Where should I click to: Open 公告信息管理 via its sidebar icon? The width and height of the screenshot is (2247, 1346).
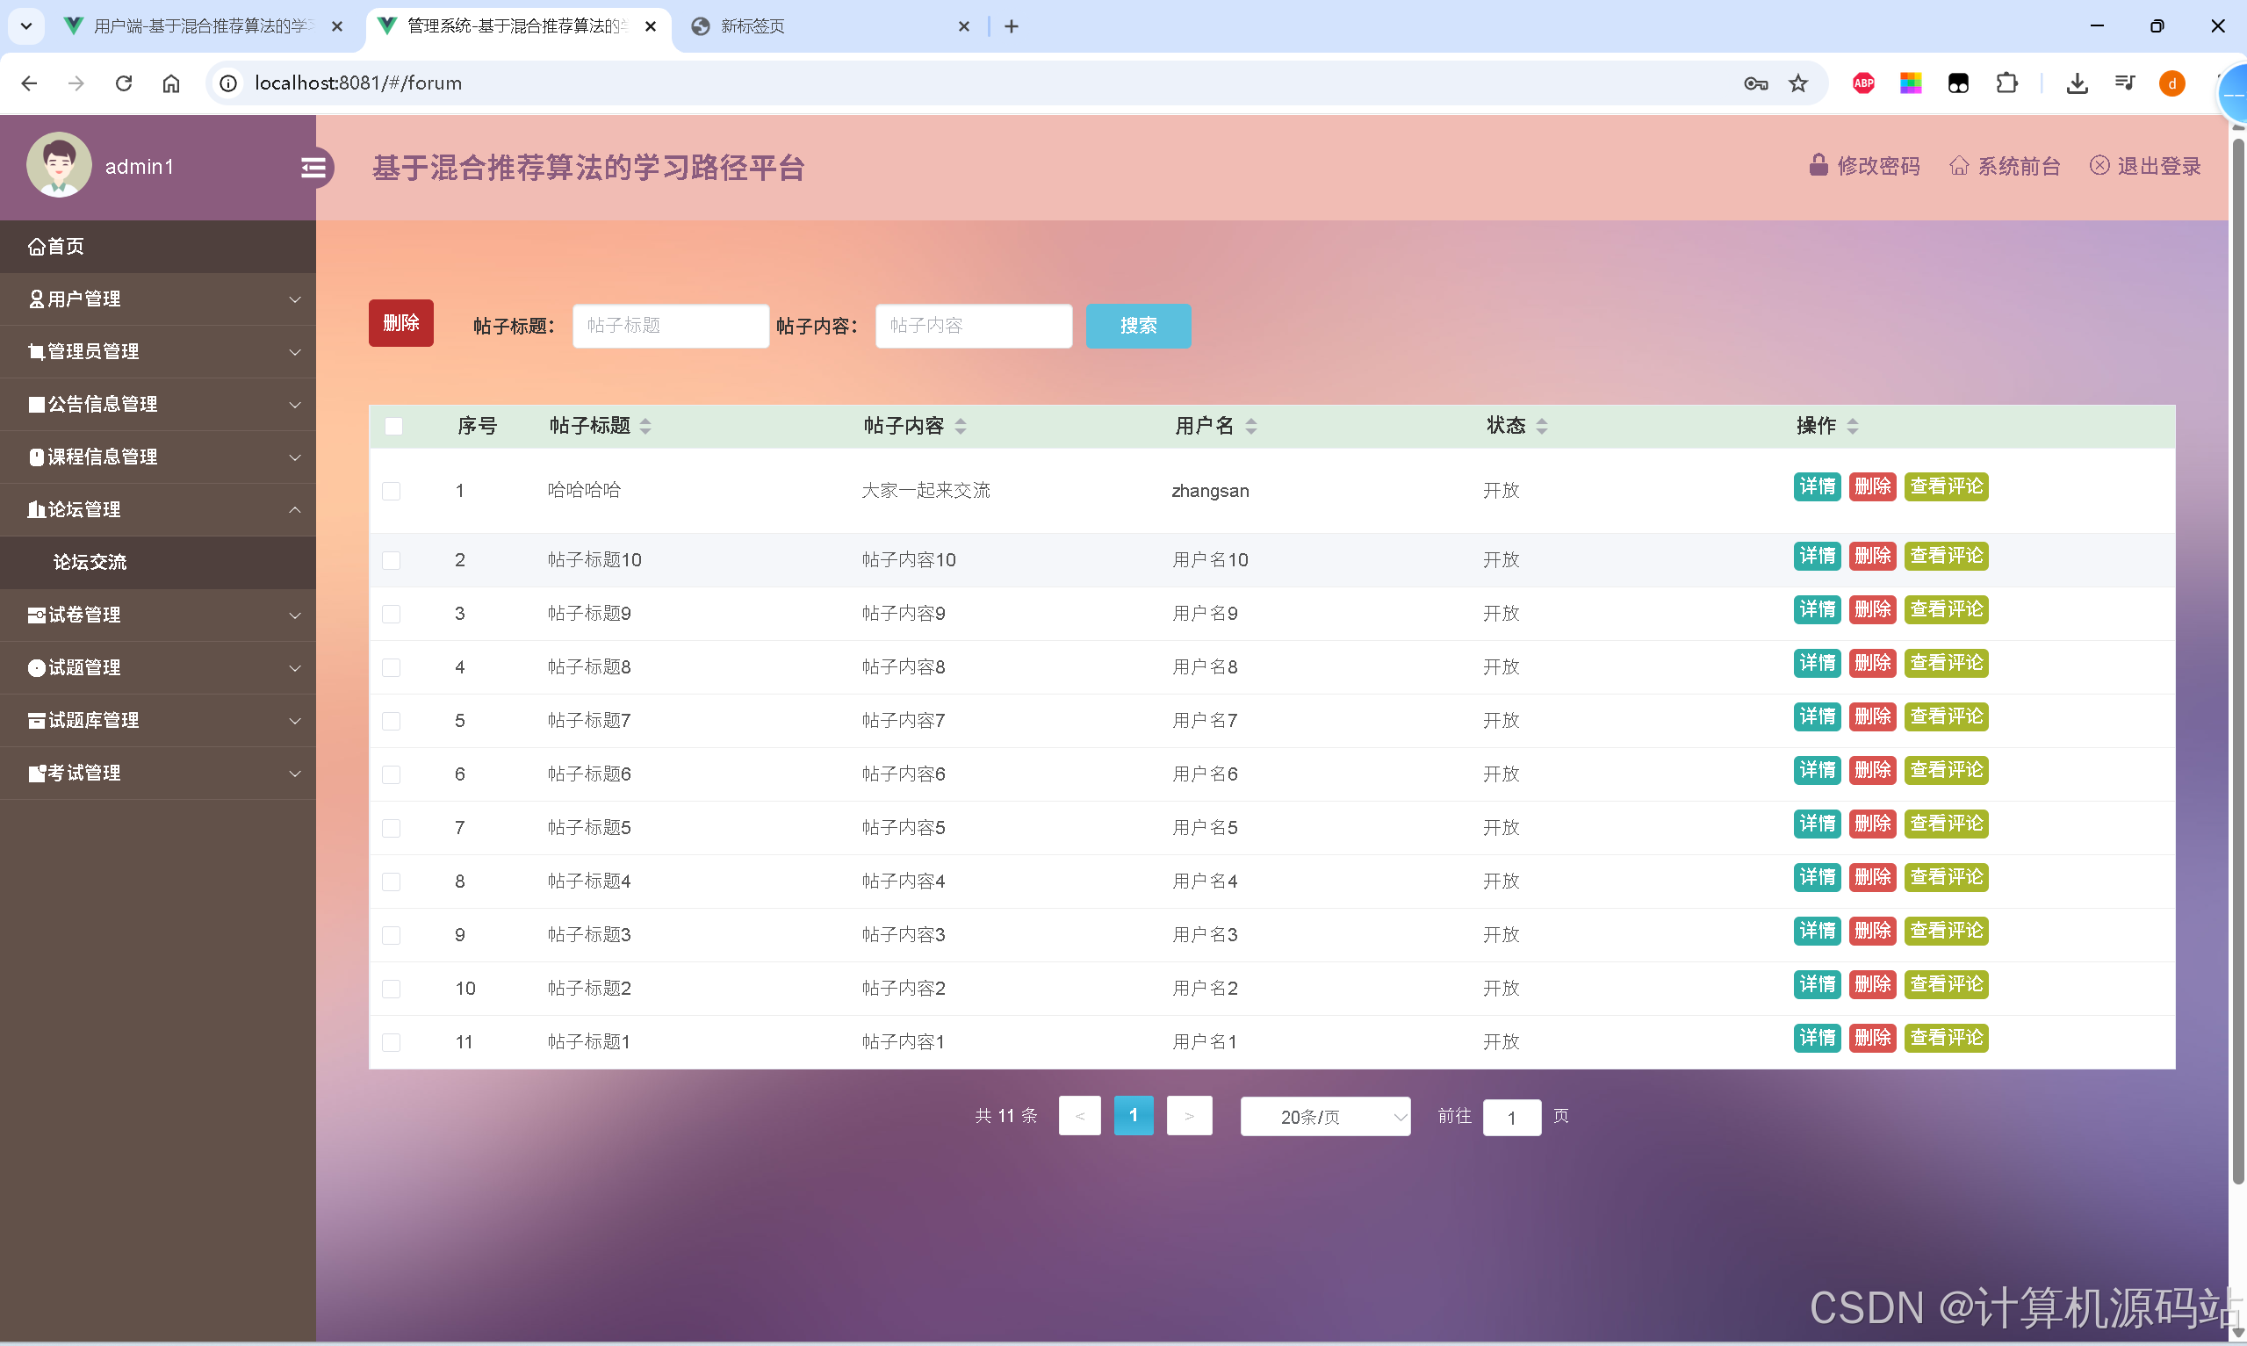[35, 404]
